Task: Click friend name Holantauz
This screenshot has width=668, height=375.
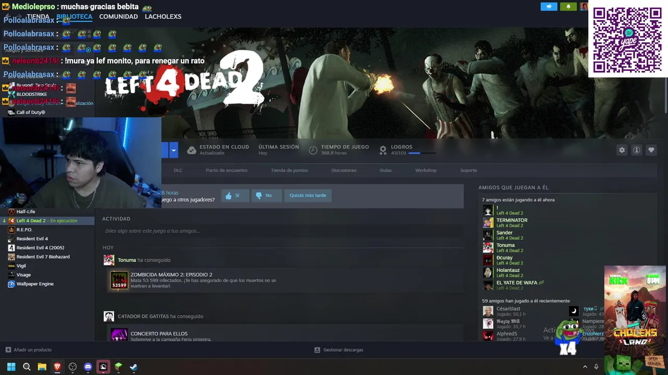Action: coord(508,270)
